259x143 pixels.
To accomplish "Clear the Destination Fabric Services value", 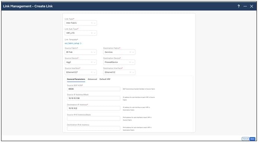I will point(130,52).
